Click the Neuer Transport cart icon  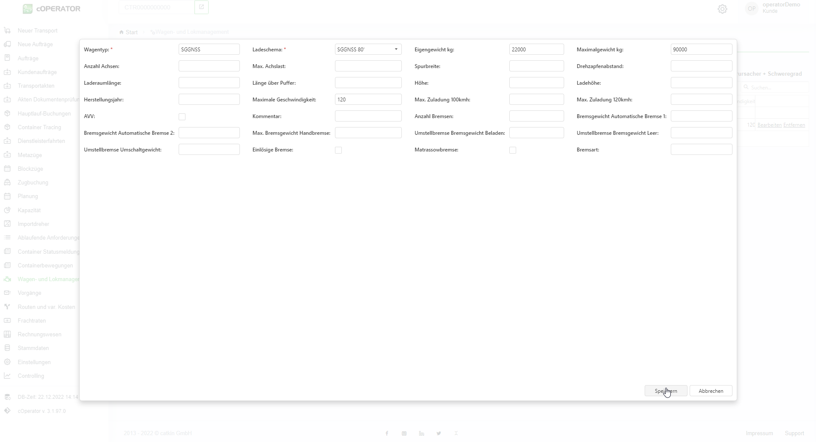tap(7, 30)
